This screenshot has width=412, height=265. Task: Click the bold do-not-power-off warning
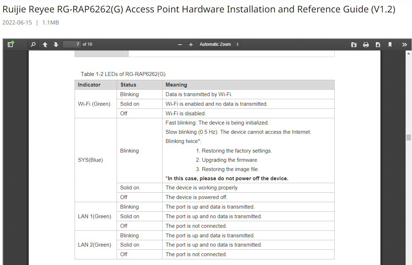point(227,178)
